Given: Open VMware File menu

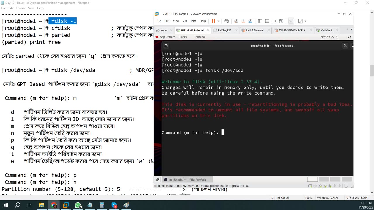Looking at the screenshot, I should pyautogui.click(x=159, y=21).
